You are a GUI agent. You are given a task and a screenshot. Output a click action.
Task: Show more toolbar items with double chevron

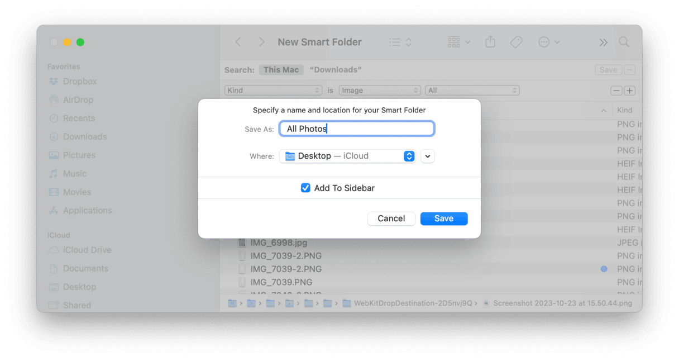click(x=603, y=42)
